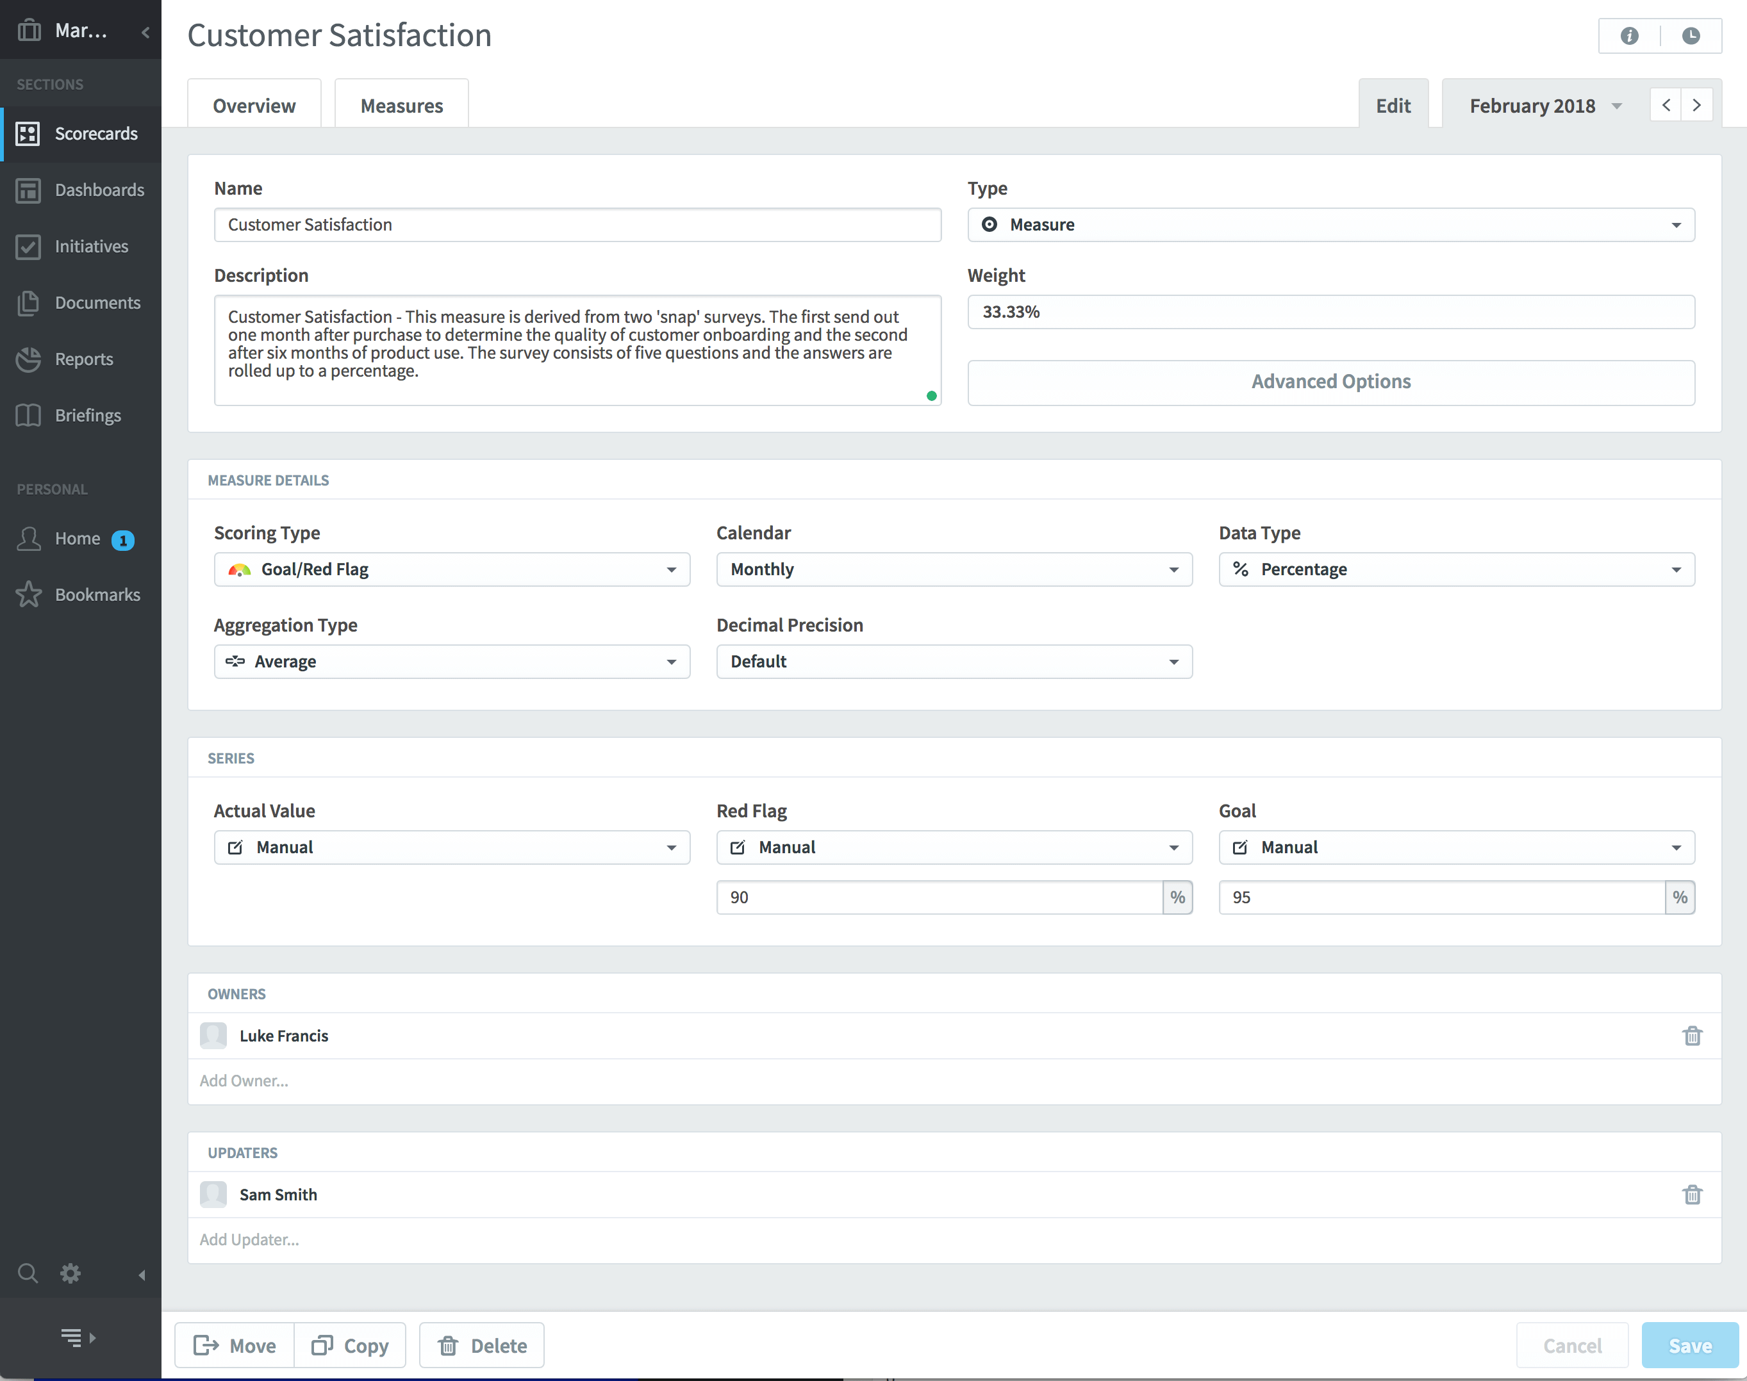1747x1381 pixels.
Task: Click the Advanced Options button
Action: tap(1330, 381)
